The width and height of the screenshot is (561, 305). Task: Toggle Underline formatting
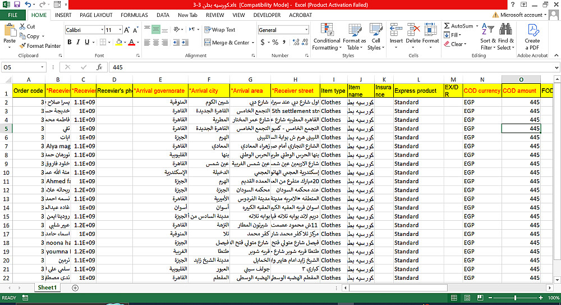tap(86, 42)
